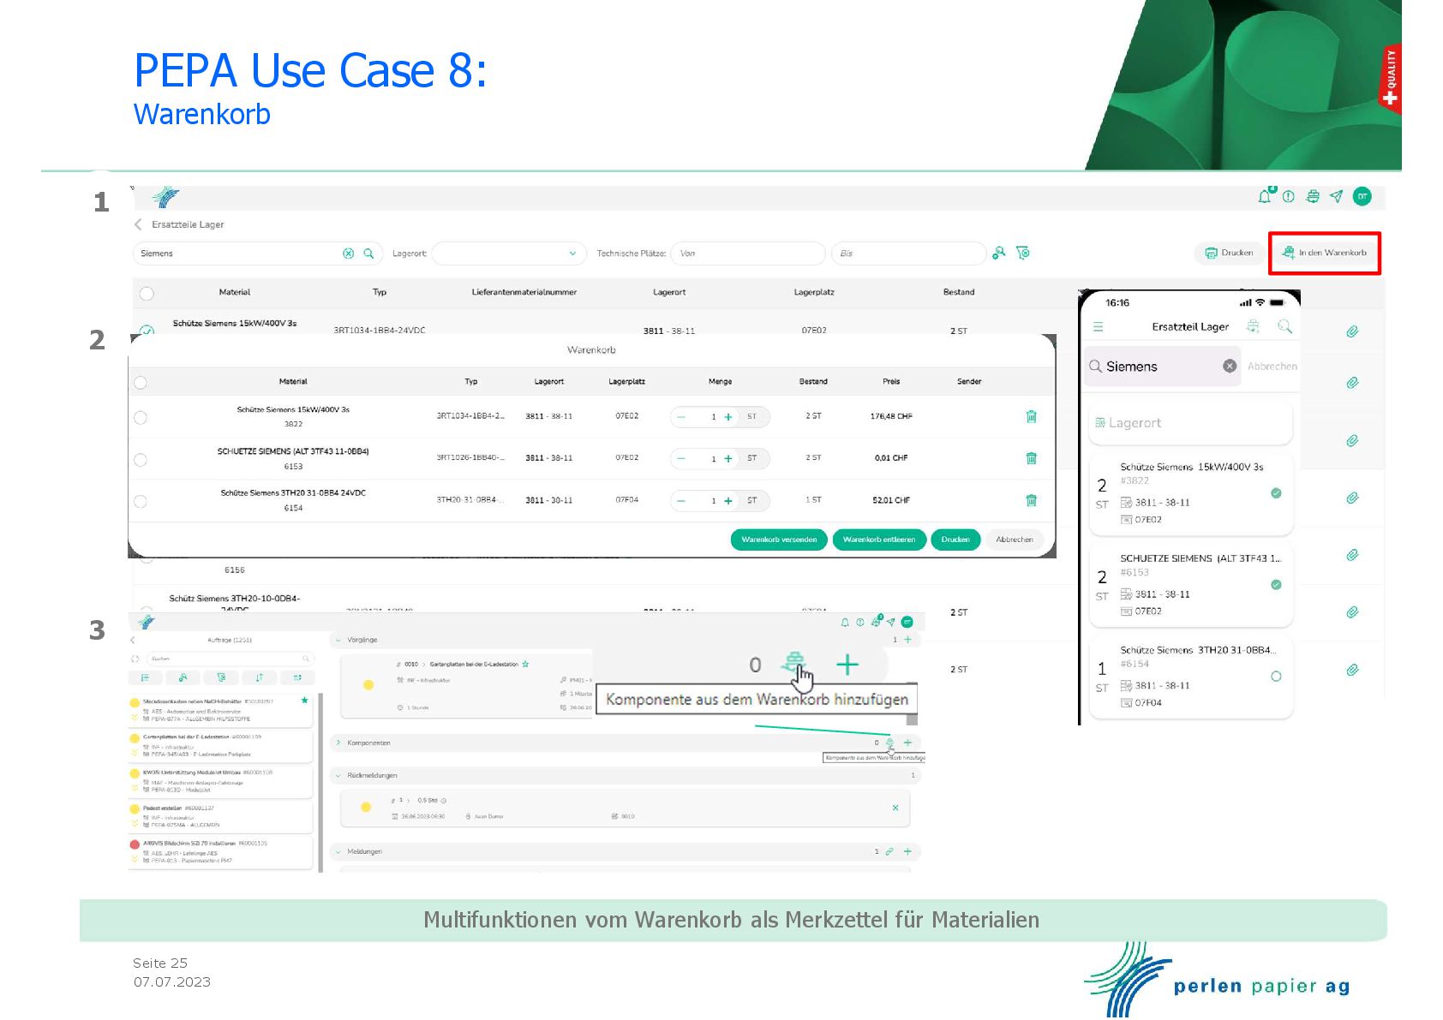Click the Aufträge list vertical scrollbar

tap(320, 783)
